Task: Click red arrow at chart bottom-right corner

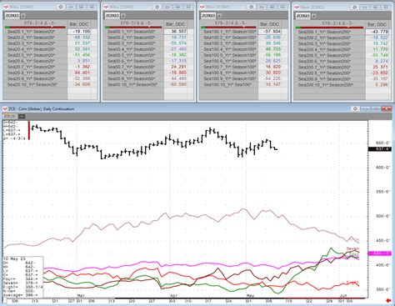Action: pyautogui.click(x=388, y=300)
